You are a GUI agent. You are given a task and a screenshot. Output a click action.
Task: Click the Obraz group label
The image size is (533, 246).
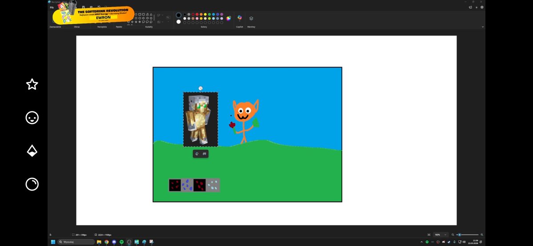click(x=77, y=27)
